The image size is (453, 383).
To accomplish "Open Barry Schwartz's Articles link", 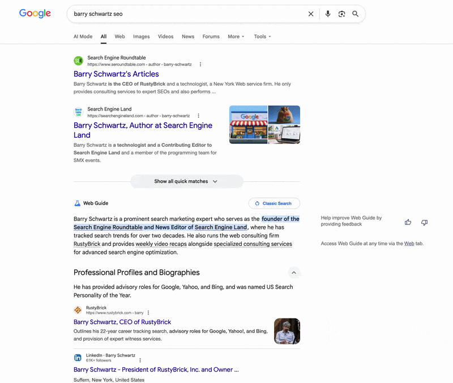I will [x=116, y=74].
